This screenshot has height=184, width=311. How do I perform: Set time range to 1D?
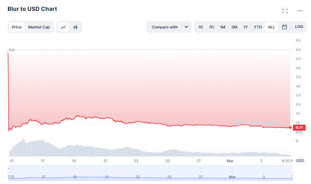200,27
